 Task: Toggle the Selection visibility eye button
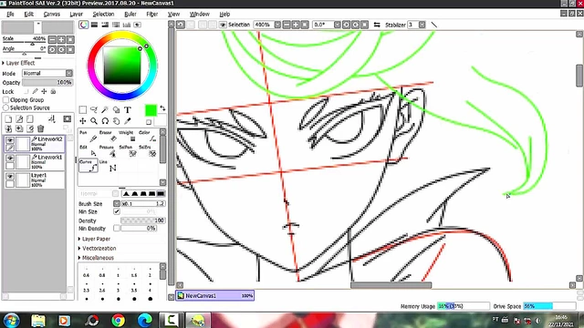point(223,25)
